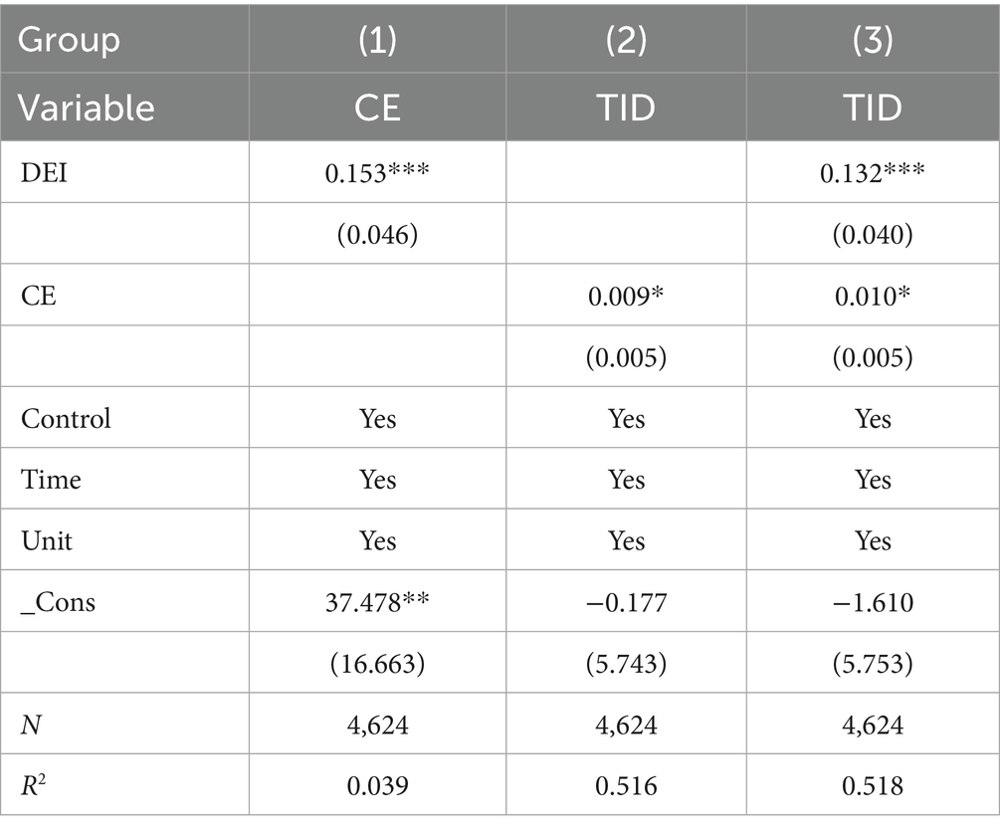Select the R² row label
This screenshot has width=1000, height=833.
point(36,786)
